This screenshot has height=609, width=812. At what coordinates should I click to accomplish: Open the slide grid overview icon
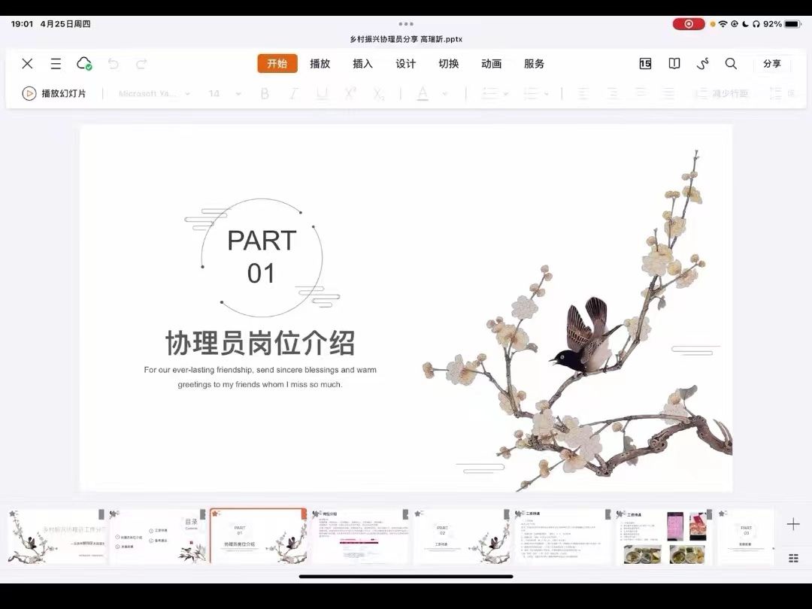(x=793, y=558)
